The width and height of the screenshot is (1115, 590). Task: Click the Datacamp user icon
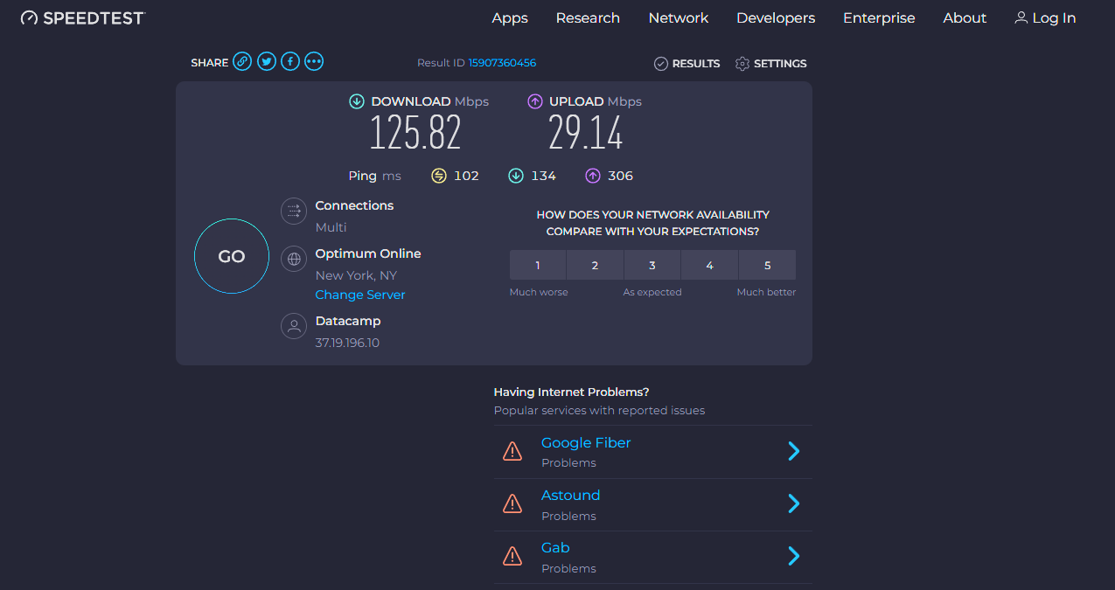(294, 326)
